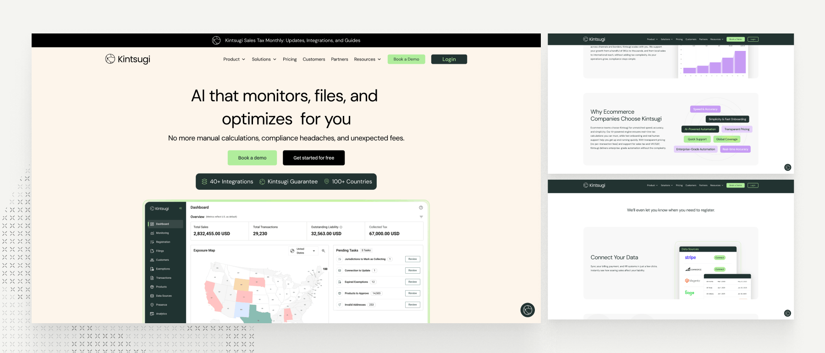Open the United States dropdown on the Exposure Map

[x=303, y=251]
